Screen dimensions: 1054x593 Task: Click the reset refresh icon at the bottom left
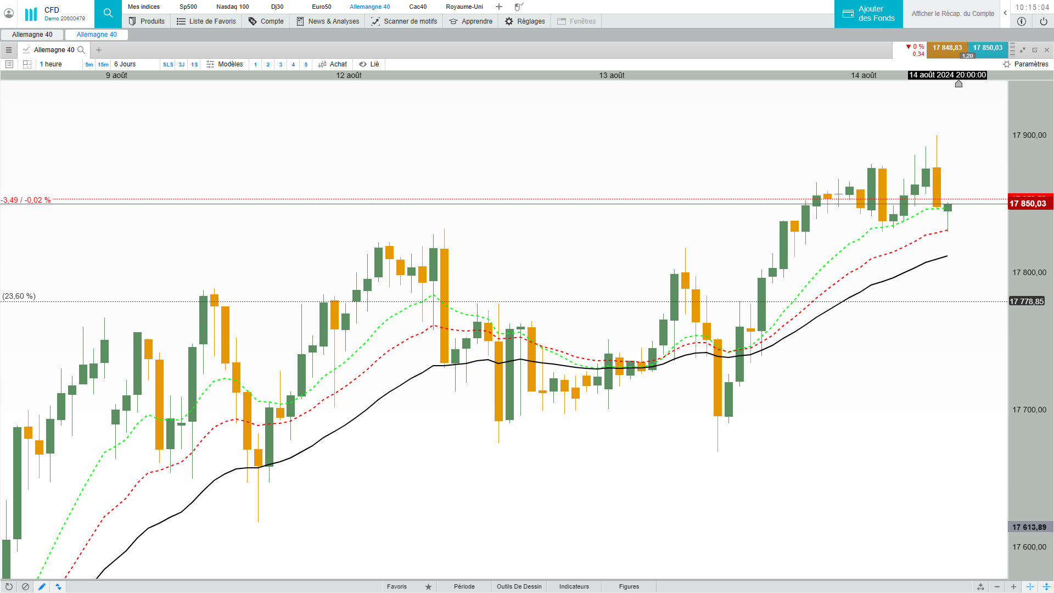pyautogui.click(x=9, y=586)
